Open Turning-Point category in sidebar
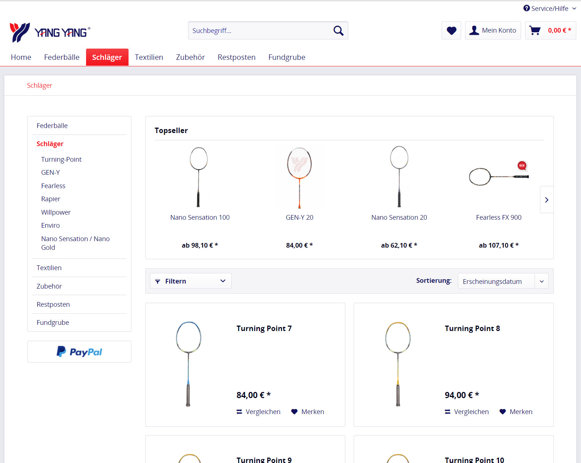Image resolution: width=581 pixels, height=463 pixels. [x=61, y=160]
